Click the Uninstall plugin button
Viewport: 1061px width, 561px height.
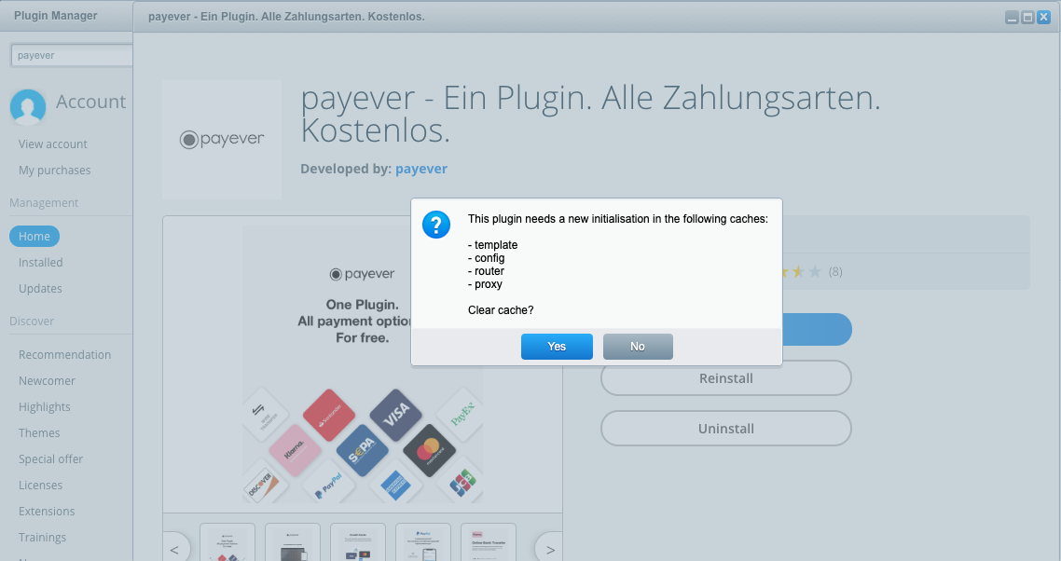pos(725,429)
